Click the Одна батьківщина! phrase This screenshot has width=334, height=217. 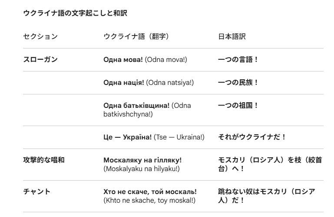pyautogui.click(x=137, y=105)
